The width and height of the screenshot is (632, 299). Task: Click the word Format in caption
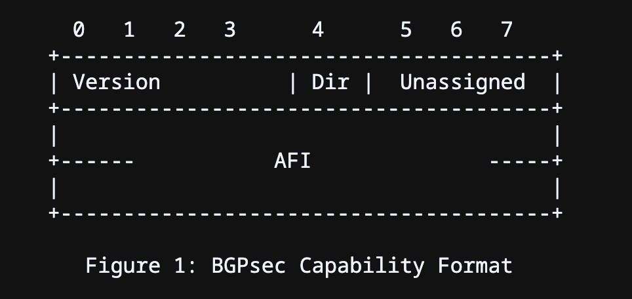pos(475,266)
